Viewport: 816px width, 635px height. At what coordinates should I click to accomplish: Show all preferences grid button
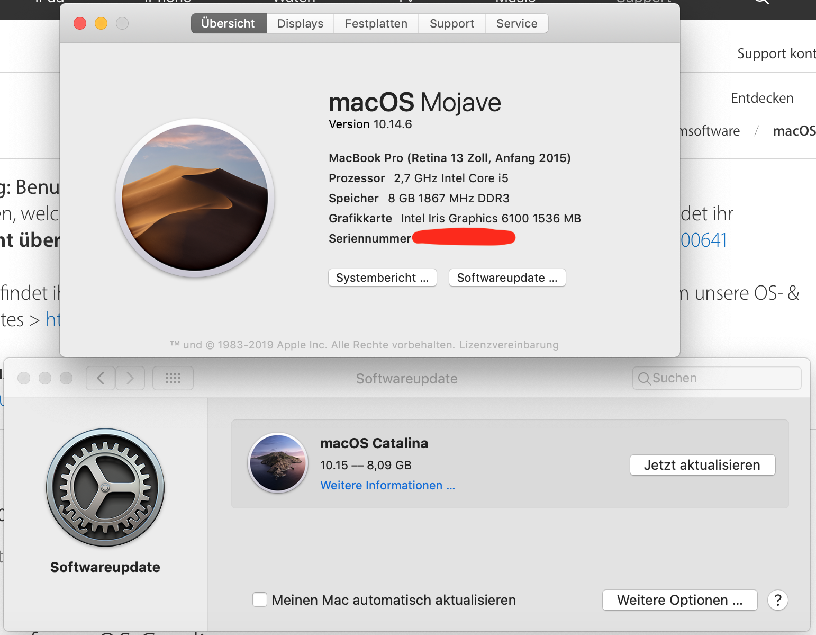(x=173, y=378)
